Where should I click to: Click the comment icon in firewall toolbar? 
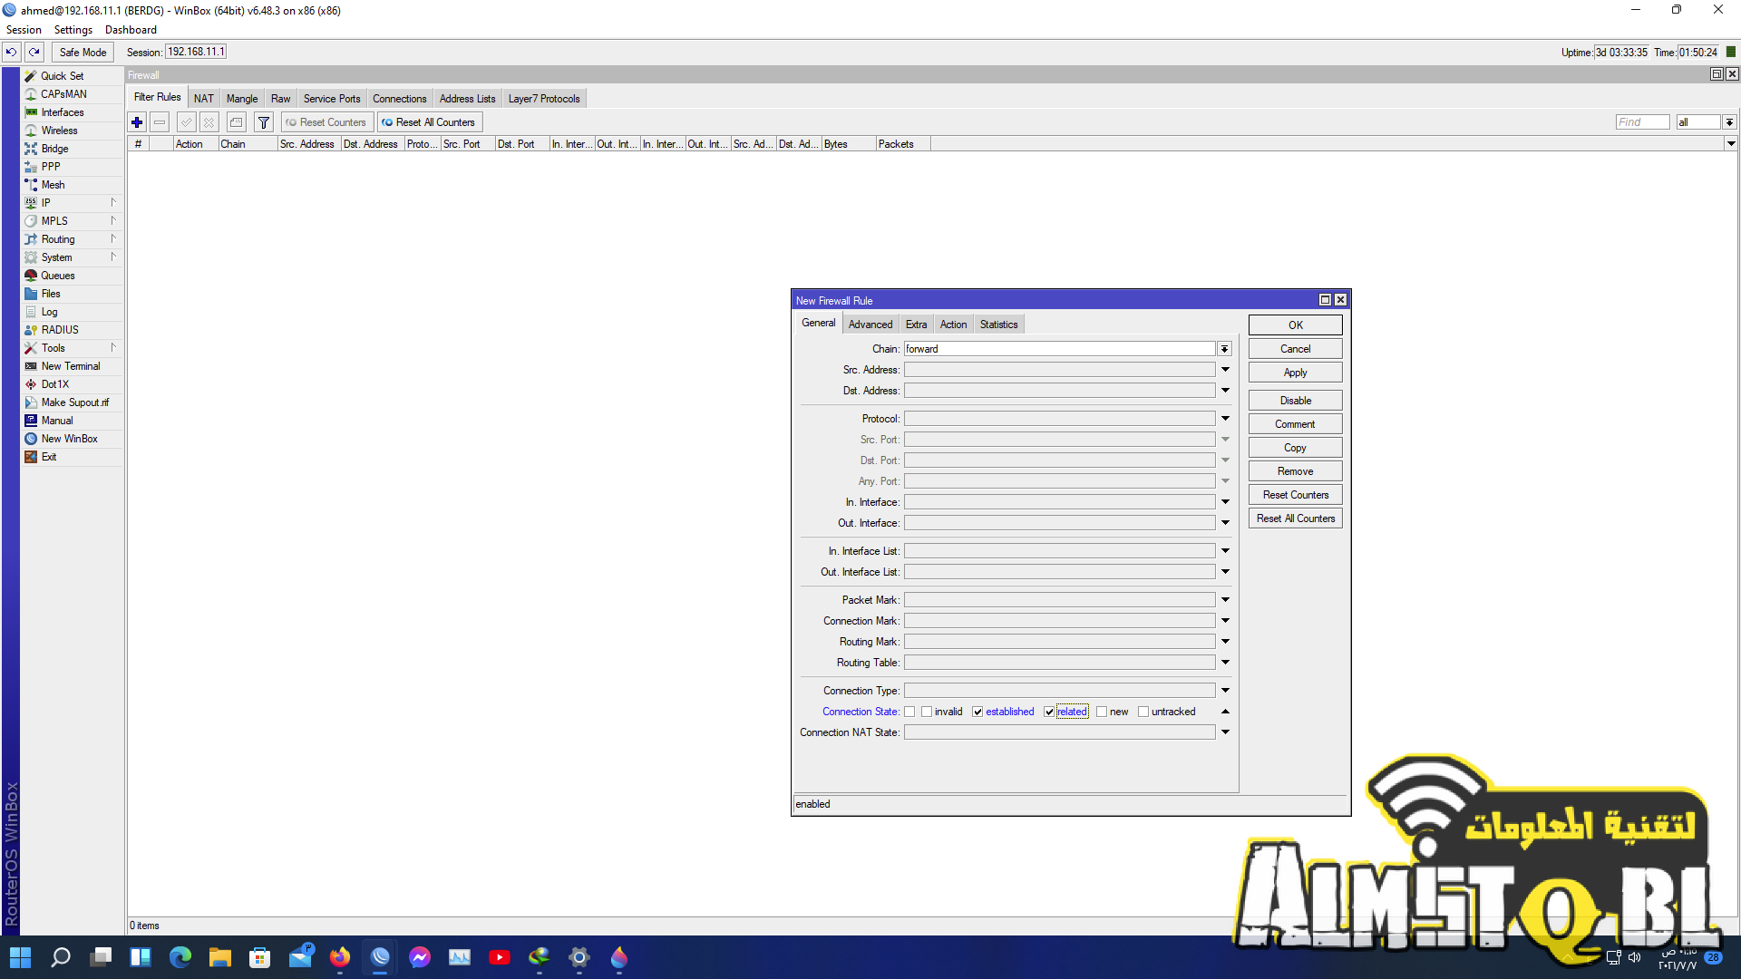237,122
